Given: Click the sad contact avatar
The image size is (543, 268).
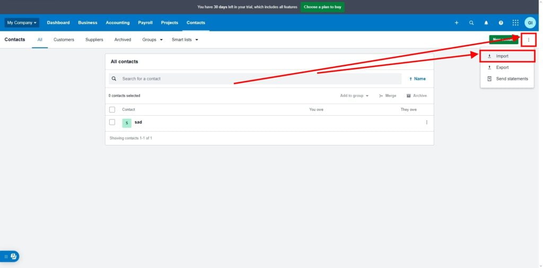Looking at the screenshot, I should [127, 123].
